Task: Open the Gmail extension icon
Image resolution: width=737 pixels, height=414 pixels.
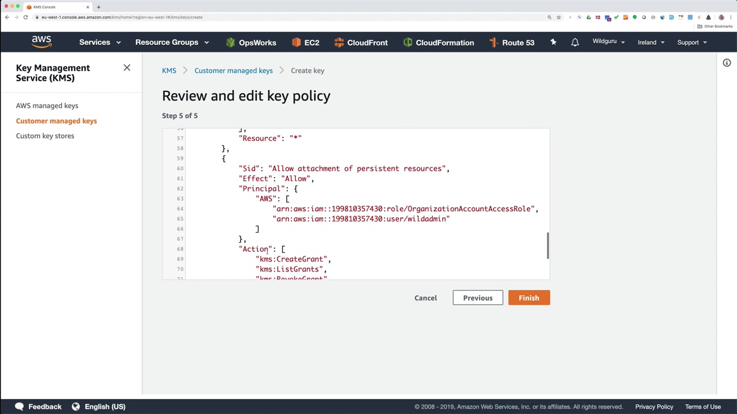Action: click(598, 17)
